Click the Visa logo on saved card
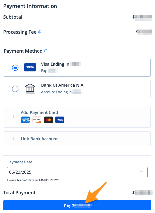The width and height of the screenshot is (155, 213). point(30,67)
